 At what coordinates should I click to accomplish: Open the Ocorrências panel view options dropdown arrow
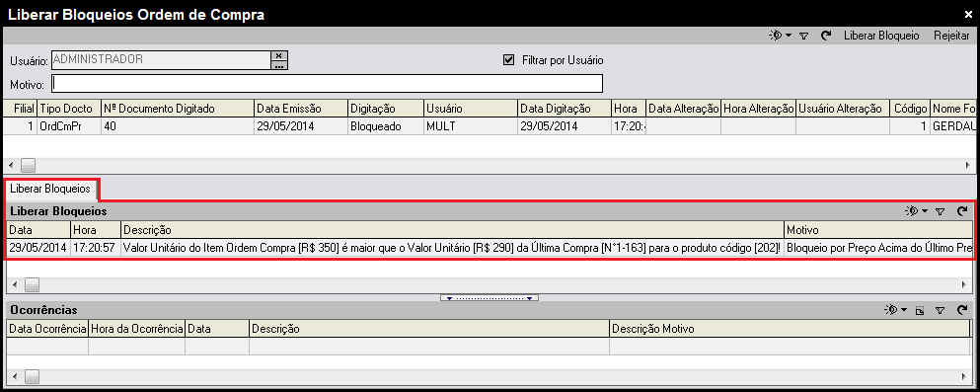point(904,310)
